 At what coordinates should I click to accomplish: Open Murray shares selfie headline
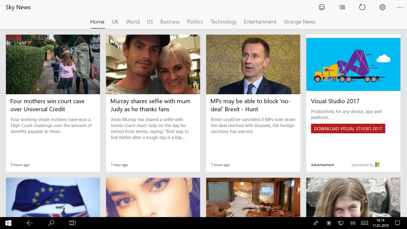click(150, 105)
